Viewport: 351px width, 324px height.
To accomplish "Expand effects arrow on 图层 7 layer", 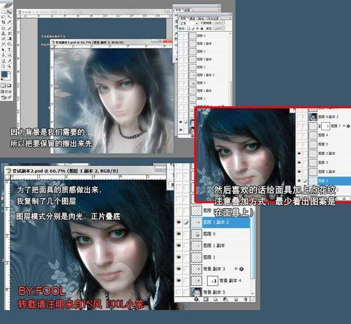I will click(x=344, y=126).
